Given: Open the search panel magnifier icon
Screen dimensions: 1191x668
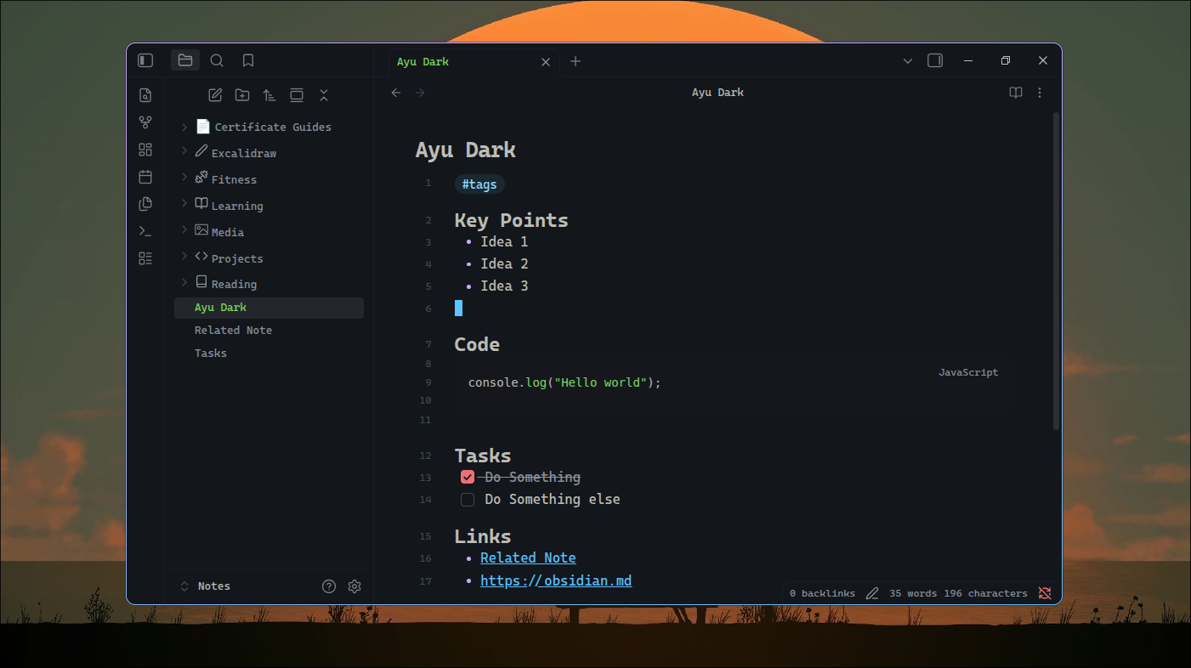Looking at the screenshot, I should (x=217, y=60).
